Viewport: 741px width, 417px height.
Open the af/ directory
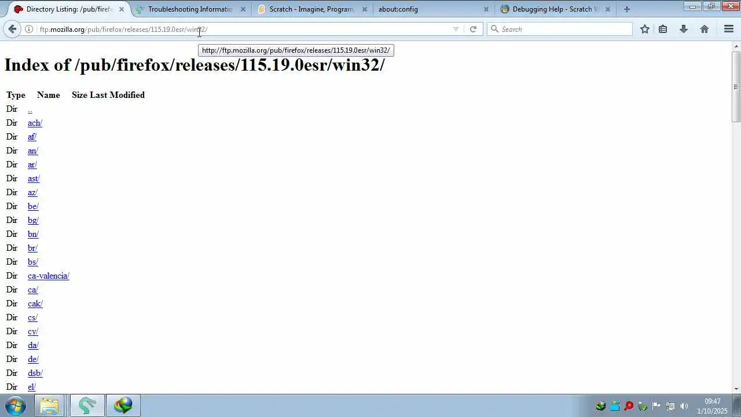pyautogui.click(x=32, y=137)
